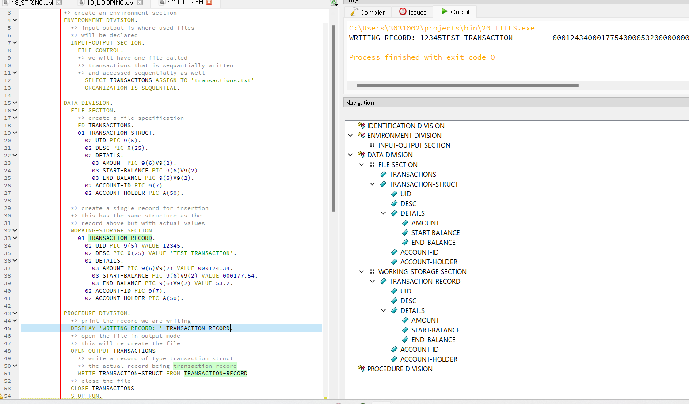Select UID under TRANSACTION-STRUCT in Navigation
This screenshot has width=689, height=404.
point(406,194)
